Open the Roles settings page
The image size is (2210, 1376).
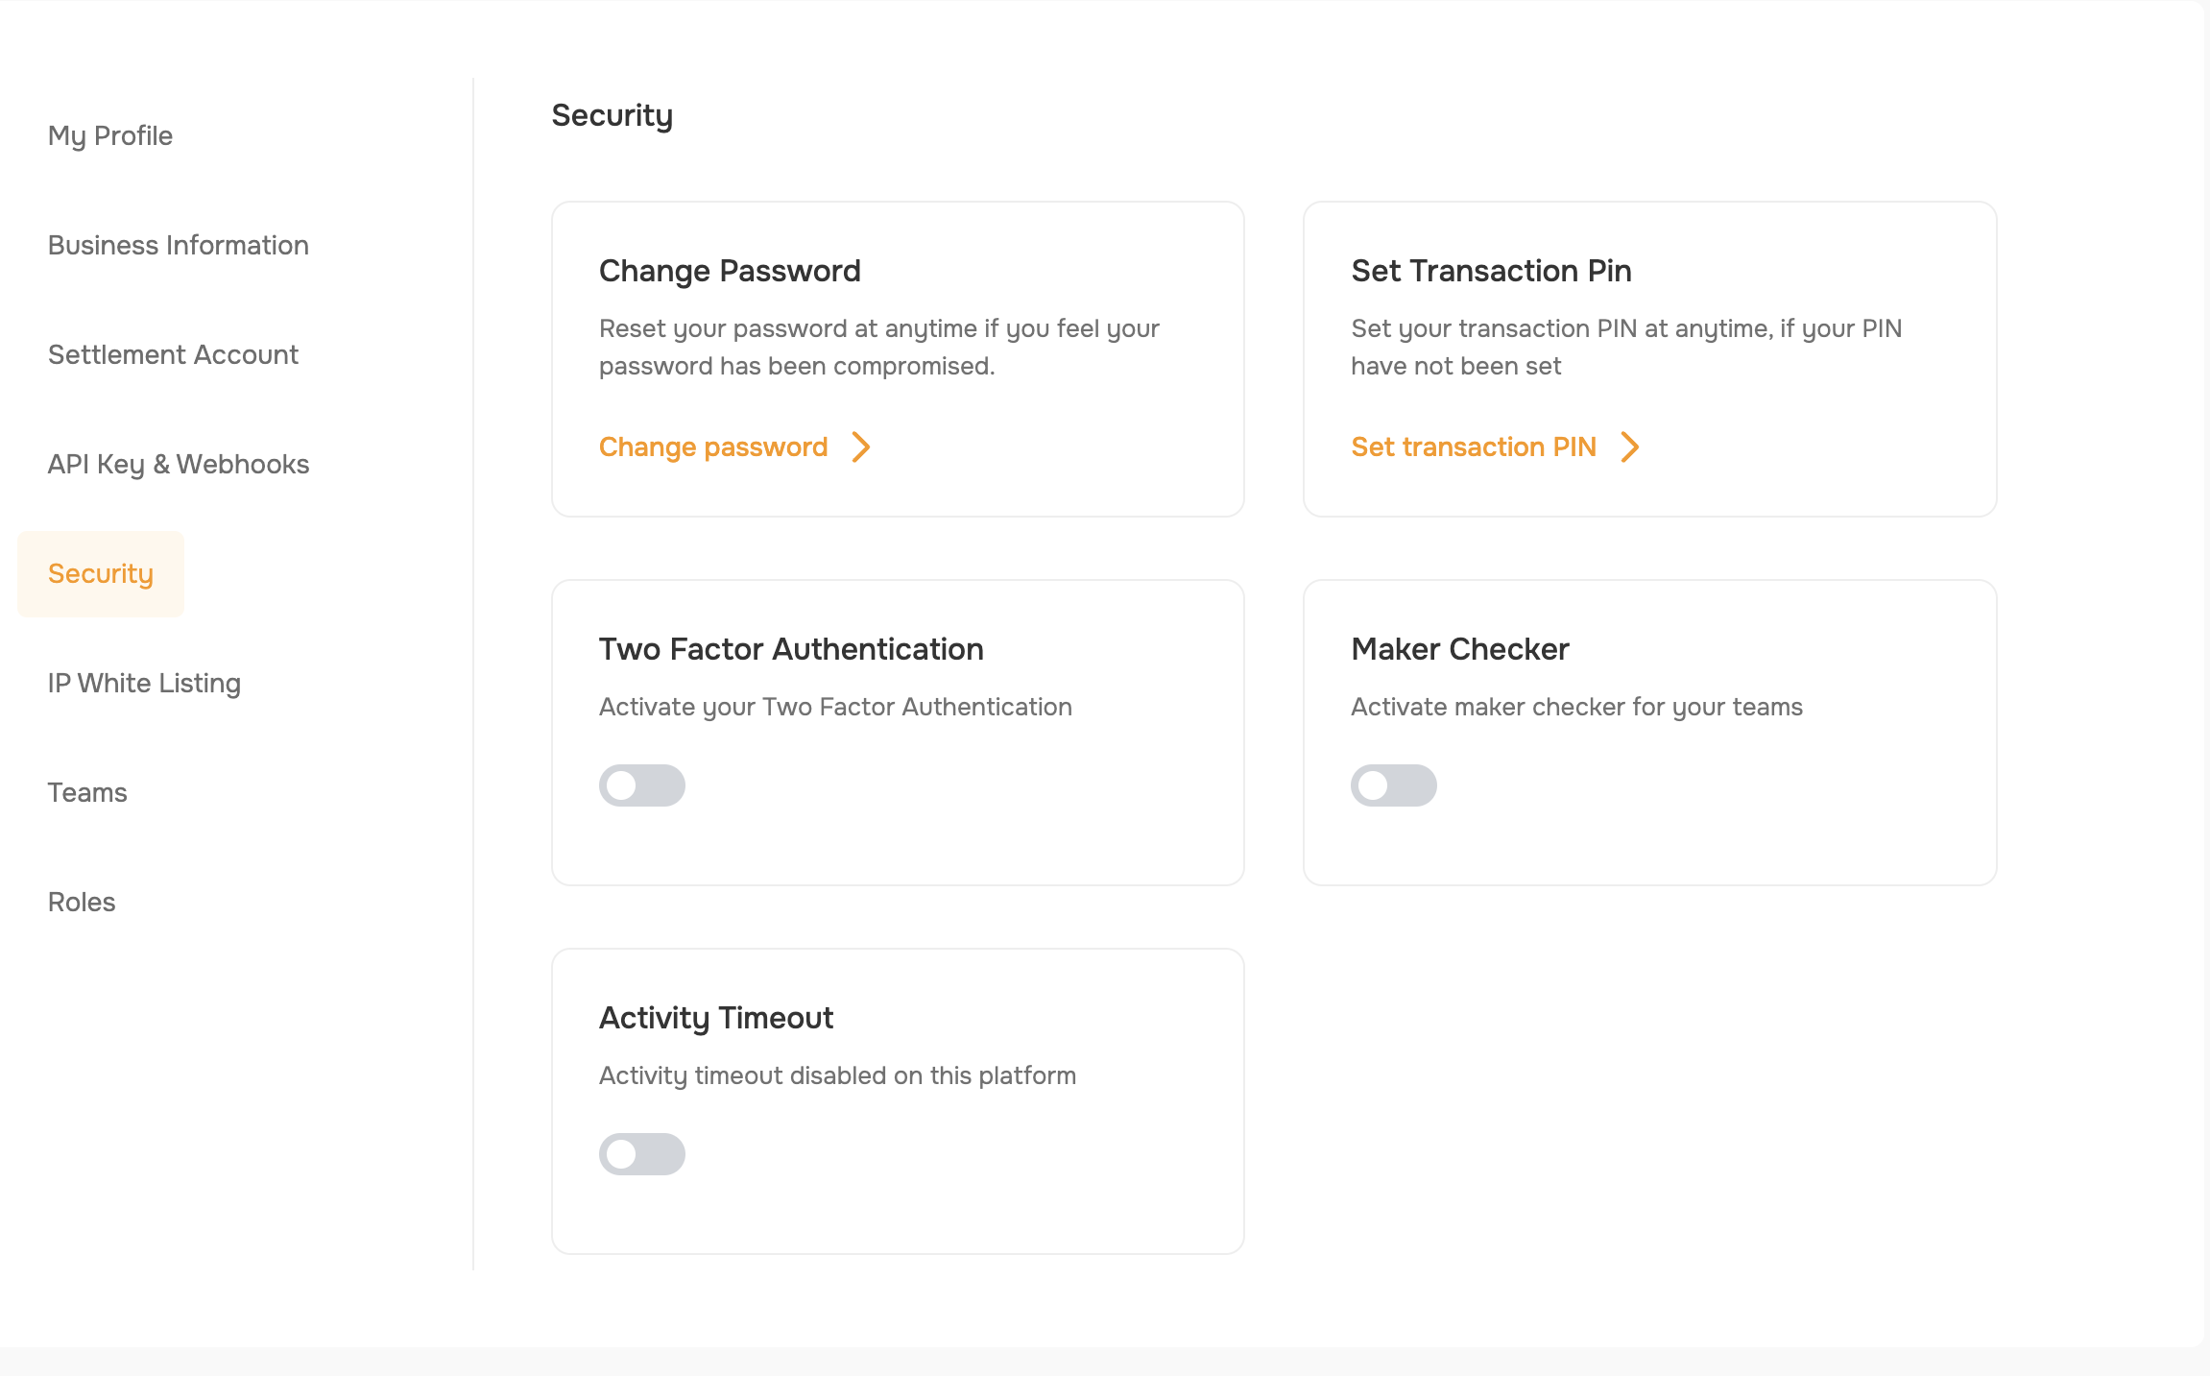[82, 902]
